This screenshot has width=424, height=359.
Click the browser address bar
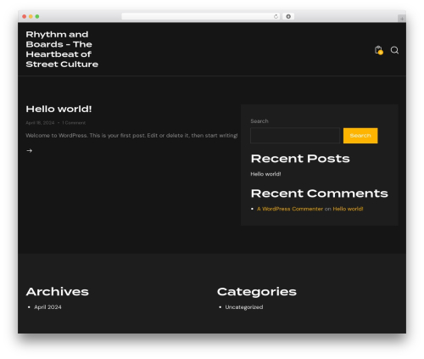coord(201,16)
